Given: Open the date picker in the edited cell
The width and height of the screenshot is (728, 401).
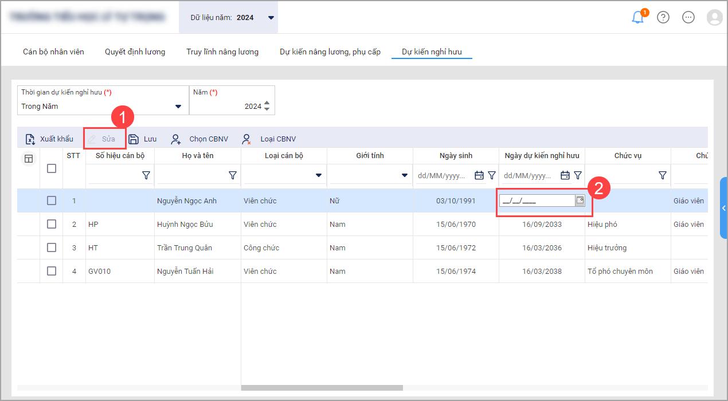Looking at the screenshot, I should point(580,200).
